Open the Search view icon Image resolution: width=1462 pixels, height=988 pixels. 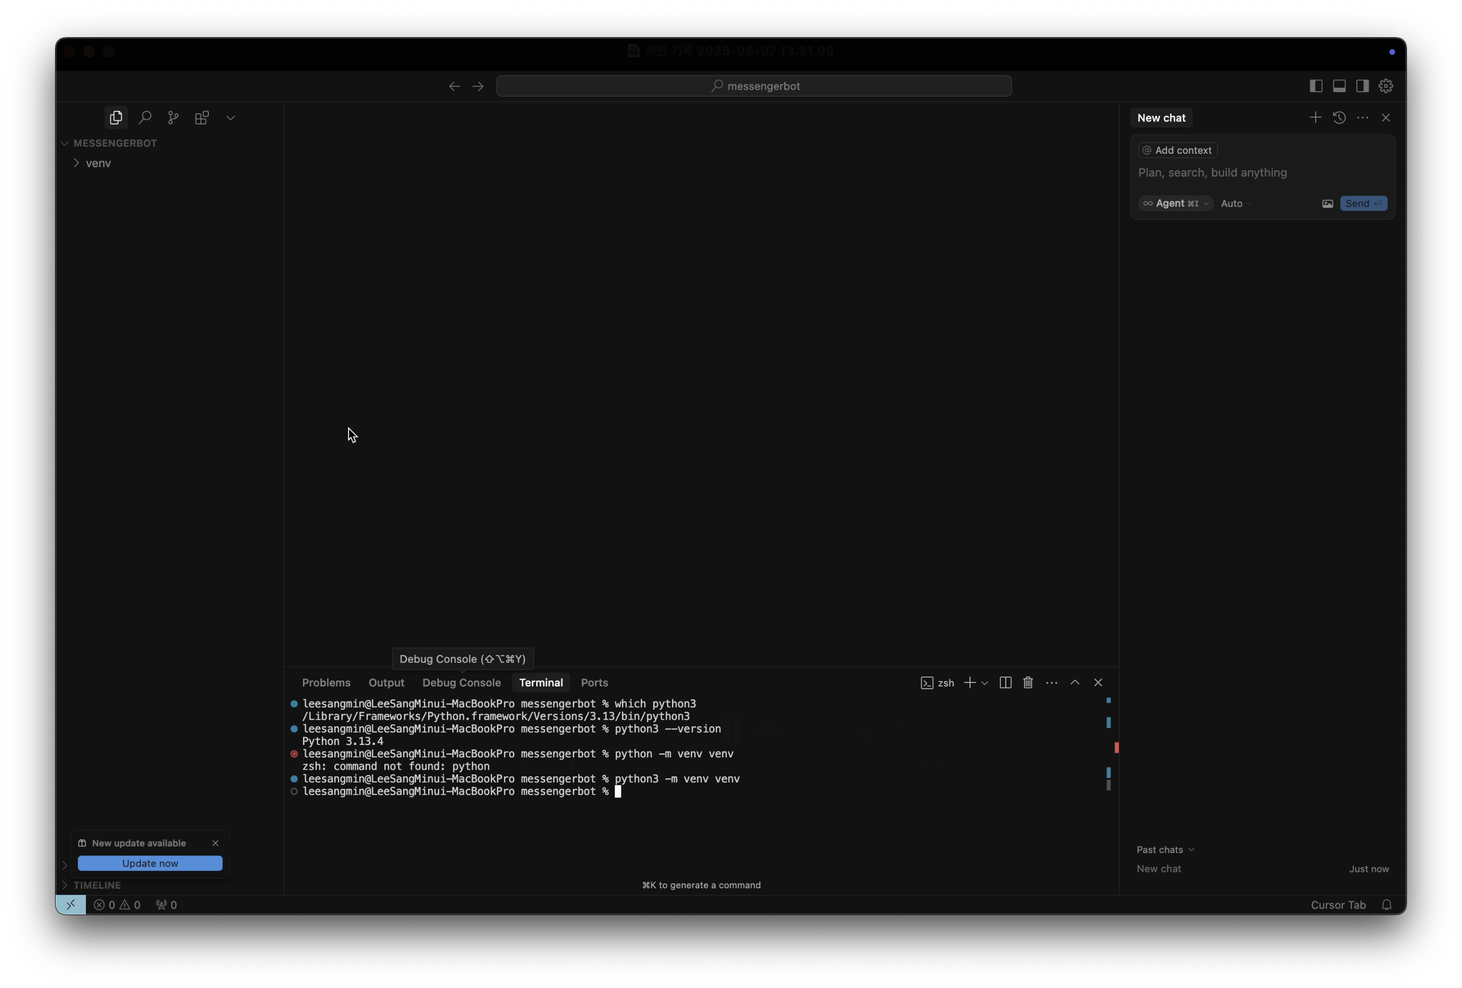145,118
